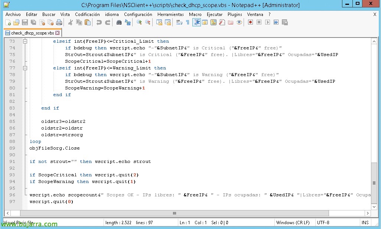Collapse the code fold at line 73

pyautogui.click(x=25, y=41)
